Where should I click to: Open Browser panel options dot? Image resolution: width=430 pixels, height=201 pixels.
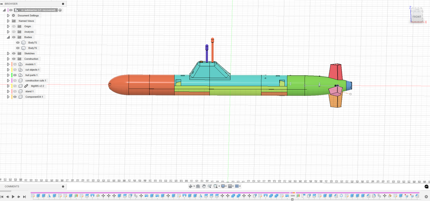63,4
